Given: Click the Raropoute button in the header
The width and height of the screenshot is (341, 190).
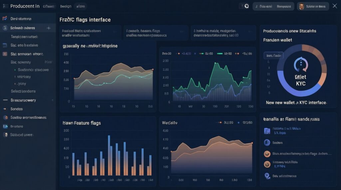Looking at the screenshot, I should point(284,7).
